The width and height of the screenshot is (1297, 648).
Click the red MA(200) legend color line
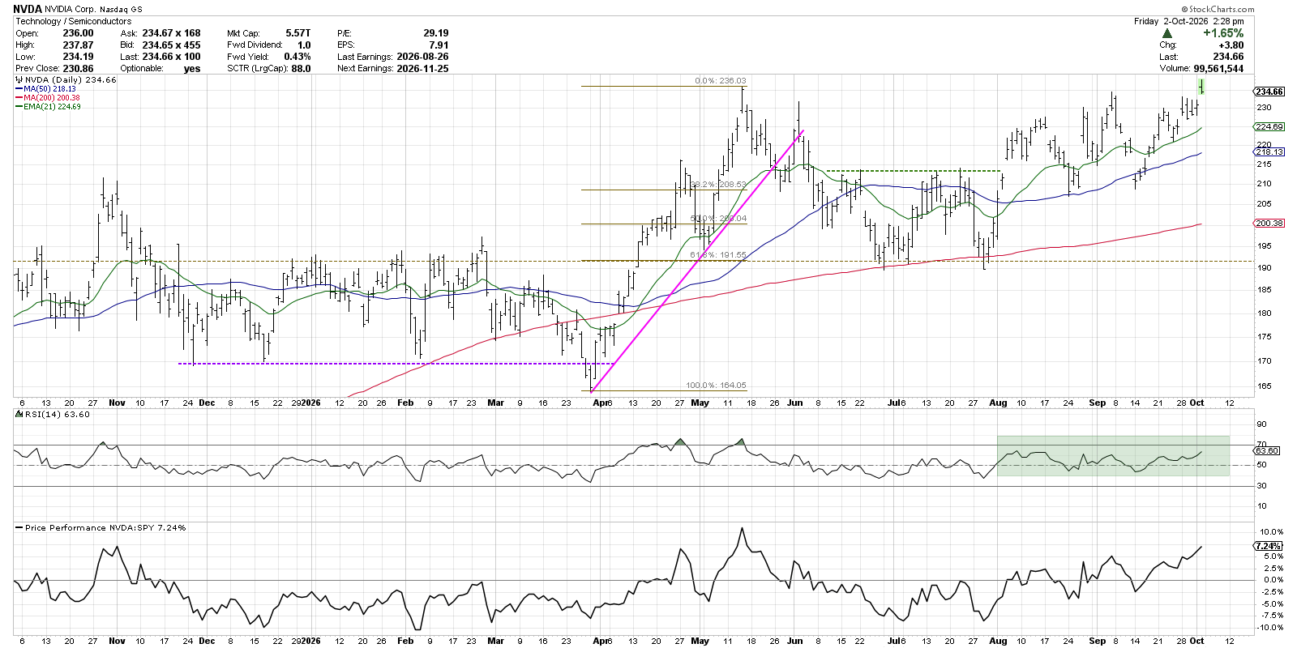pos(19,98)
